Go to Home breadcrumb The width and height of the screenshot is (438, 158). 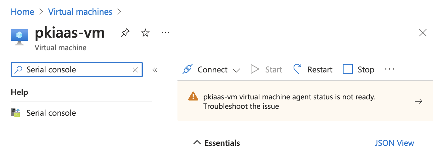pyautogui.click(x=22, y=12)
